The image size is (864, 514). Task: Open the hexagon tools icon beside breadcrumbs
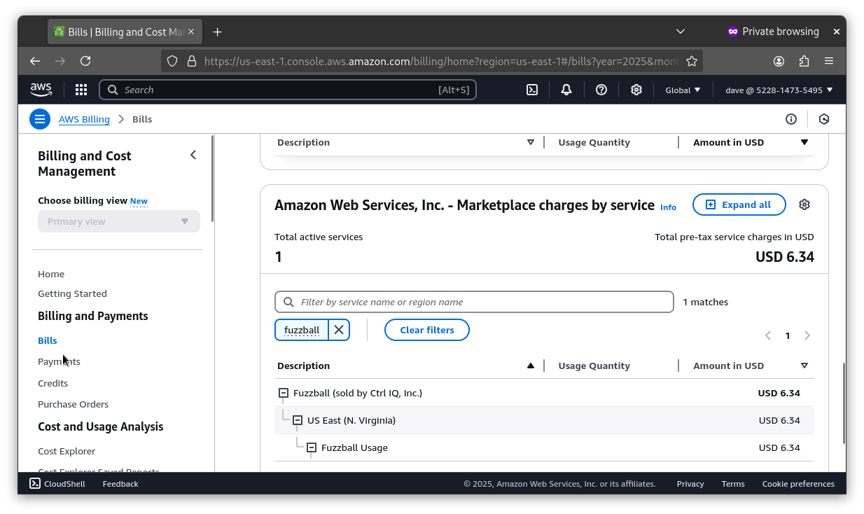point(824,119)
